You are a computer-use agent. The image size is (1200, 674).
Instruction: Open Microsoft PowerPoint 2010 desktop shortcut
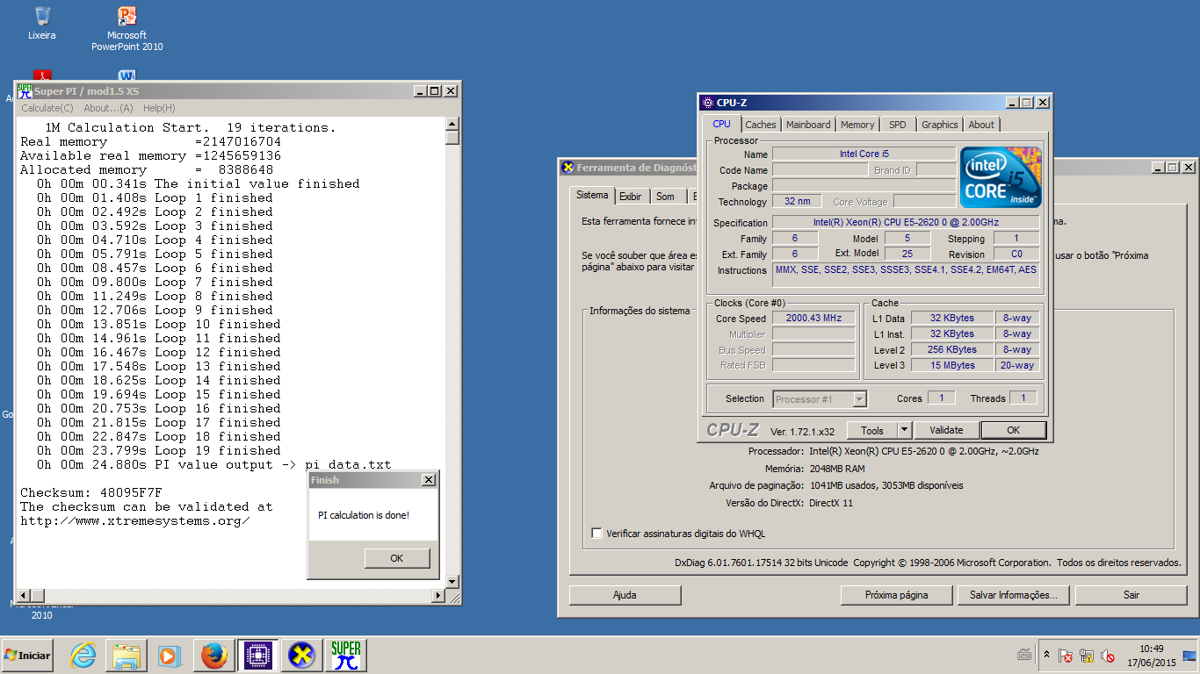[127, 27]
